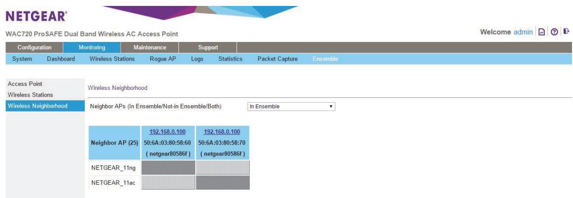Screen dimensions: 573x198
Task: Click the MAC address 50:6A:03:80:58:60
Action: tap(168, 143)
